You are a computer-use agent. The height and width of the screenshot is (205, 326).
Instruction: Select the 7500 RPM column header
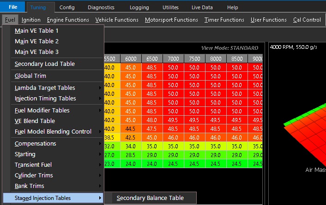click(x=194, y=59)
